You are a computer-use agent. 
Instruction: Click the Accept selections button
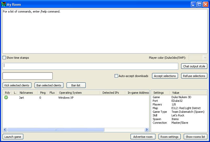pos(165,76)
